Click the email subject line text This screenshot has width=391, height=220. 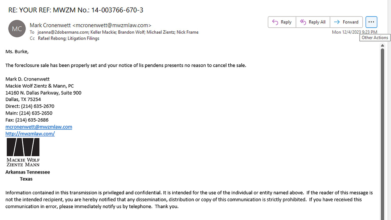76,10
